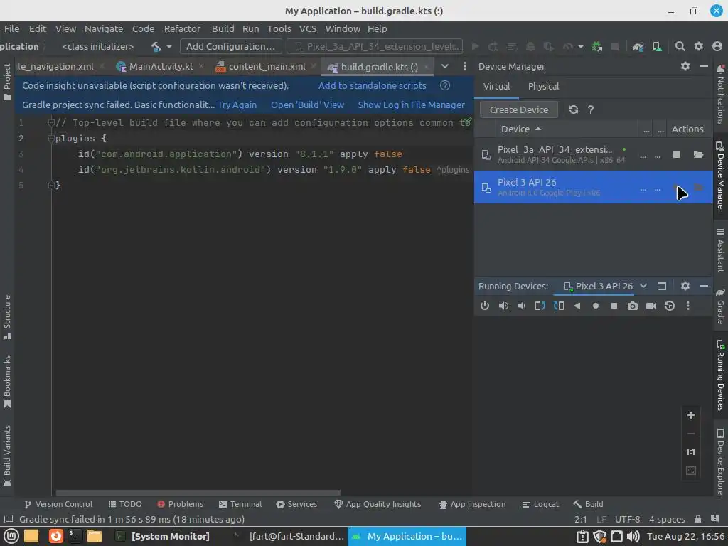The width and height of the screenshot is (728, 546).
Task: Click the editor horizontal scrollbar
Action: tap(198, 493)
